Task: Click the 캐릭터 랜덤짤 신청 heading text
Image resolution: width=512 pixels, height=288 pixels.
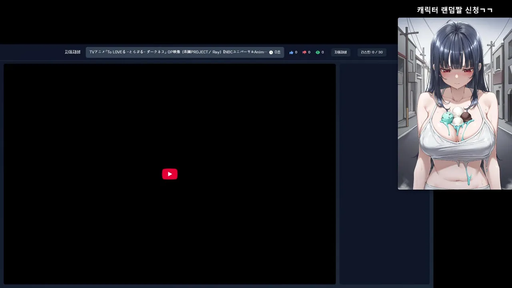Action: tap(455, 10)
